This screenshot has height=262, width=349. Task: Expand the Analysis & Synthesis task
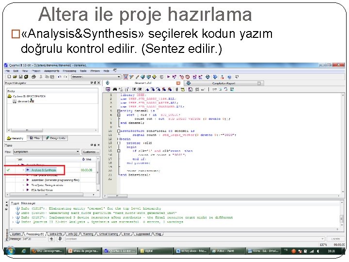[x=23, y=170]
